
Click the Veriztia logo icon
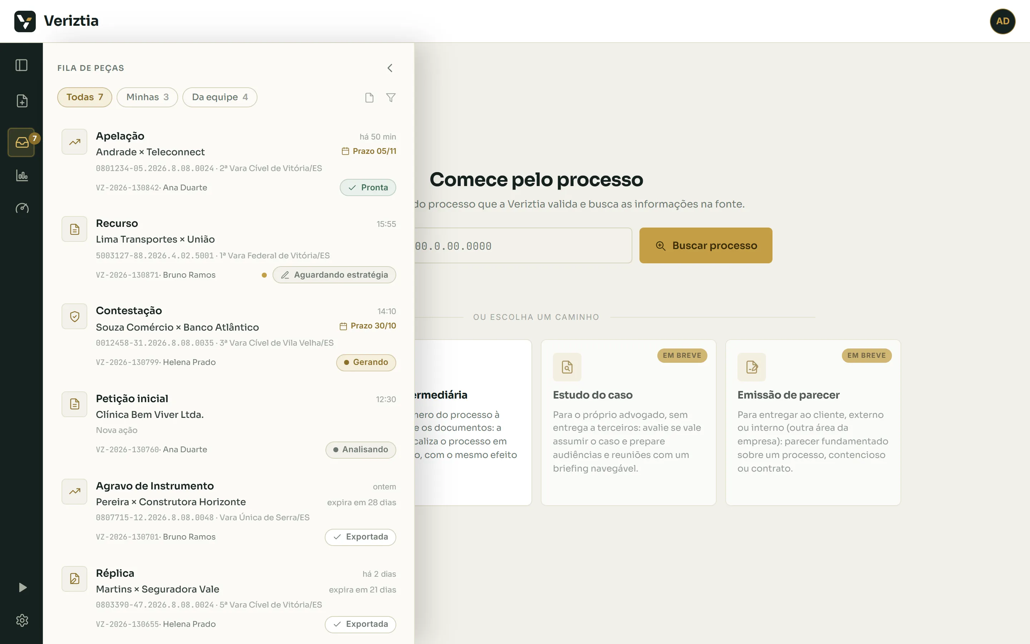tap(25, 21)
